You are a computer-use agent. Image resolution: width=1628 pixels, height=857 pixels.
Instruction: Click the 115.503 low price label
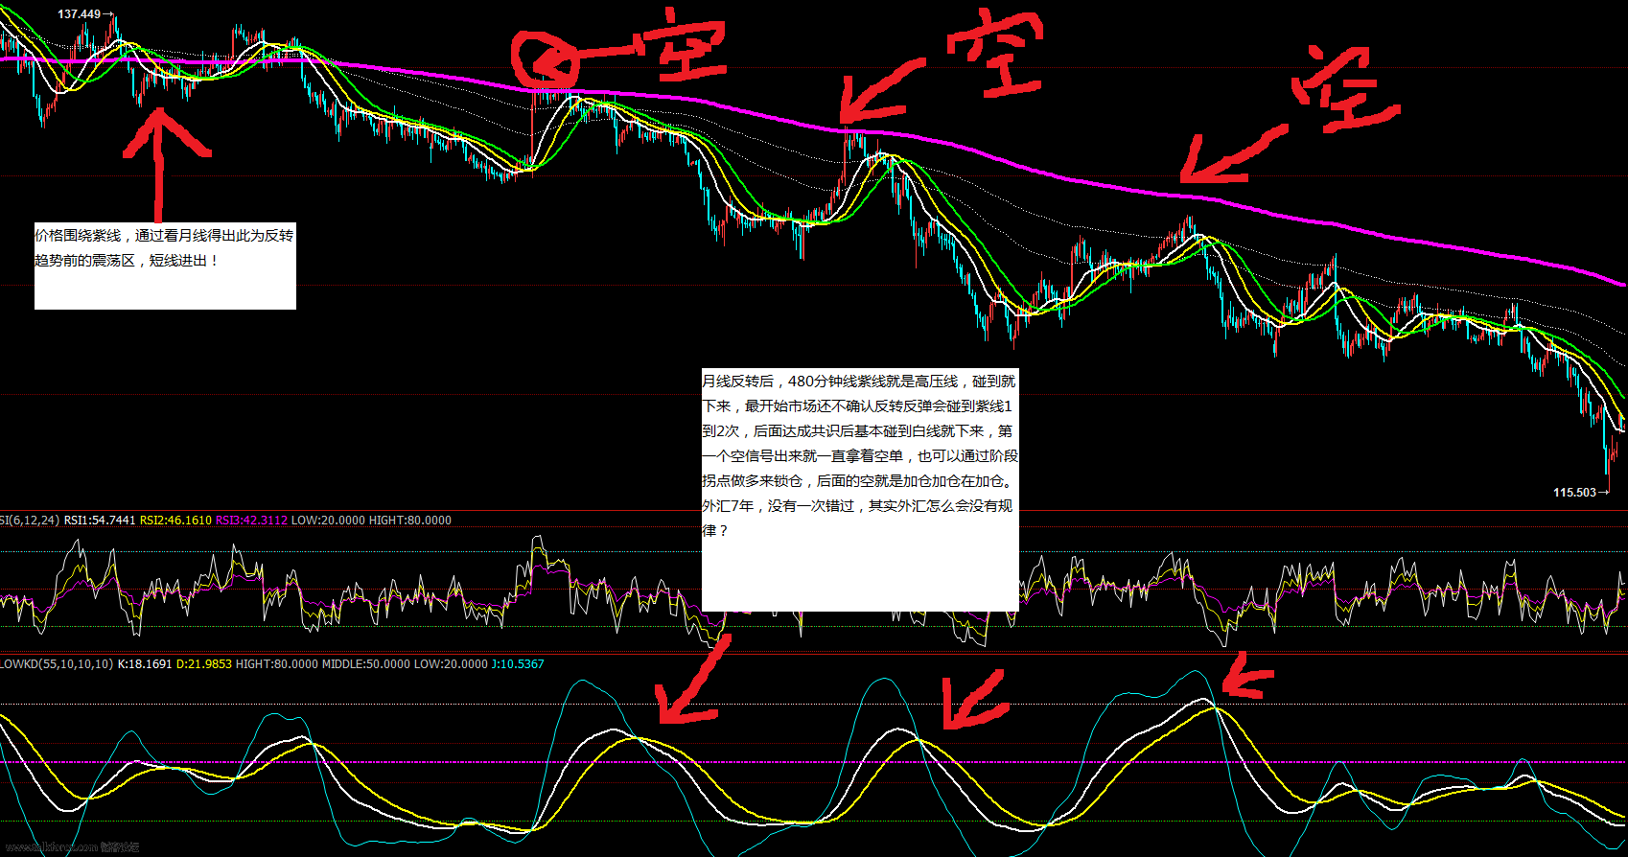point(1574,493)
